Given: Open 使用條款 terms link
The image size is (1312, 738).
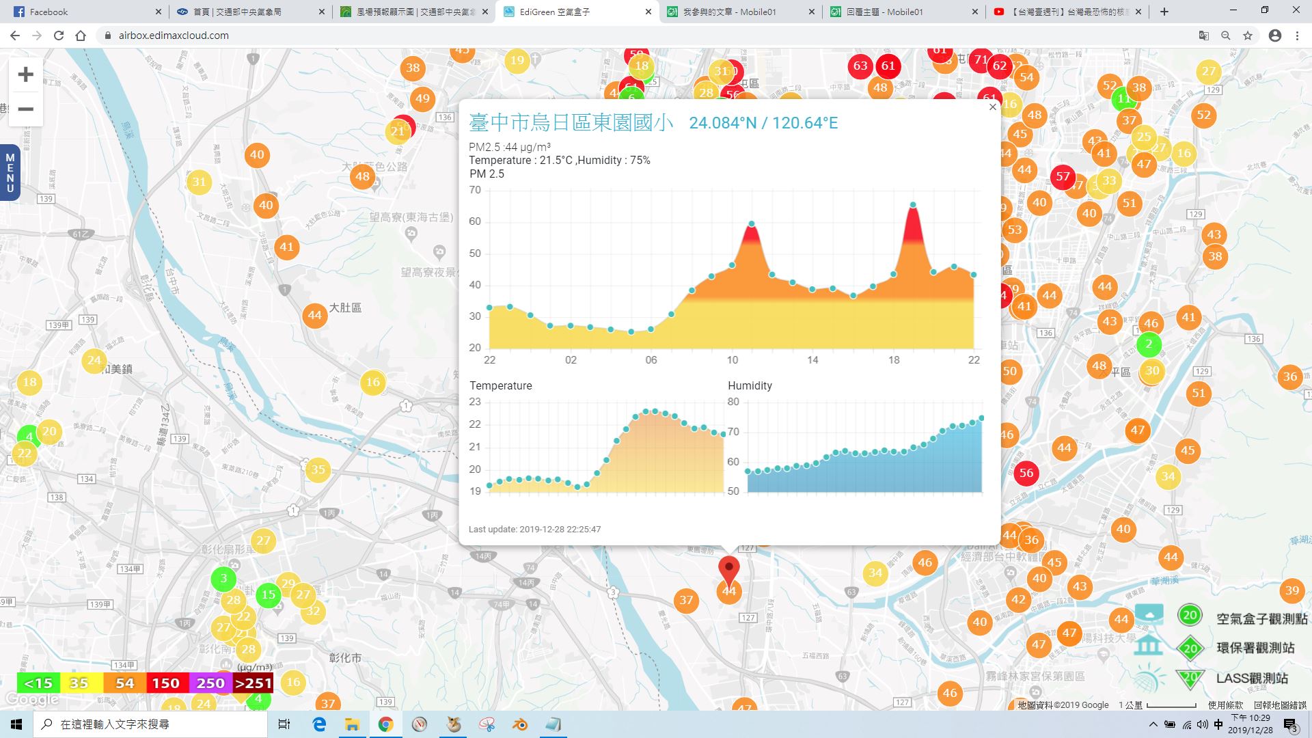Looking at the screenshot, I should click(1225, 705).
